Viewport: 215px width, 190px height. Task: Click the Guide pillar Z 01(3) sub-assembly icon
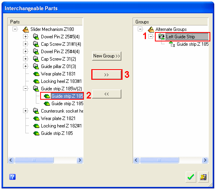tap(36, 66)
